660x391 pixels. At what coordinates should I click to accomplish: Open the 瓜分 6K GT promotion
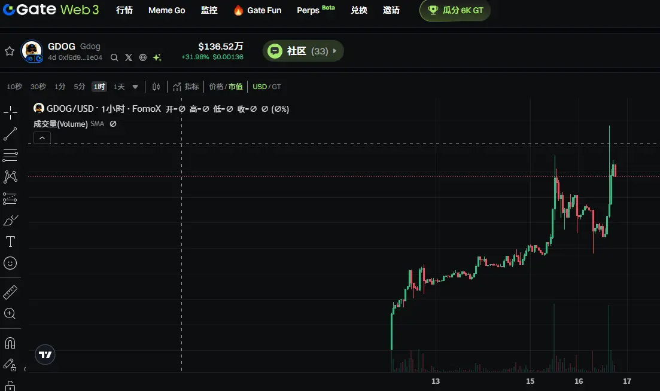[455, 10]
